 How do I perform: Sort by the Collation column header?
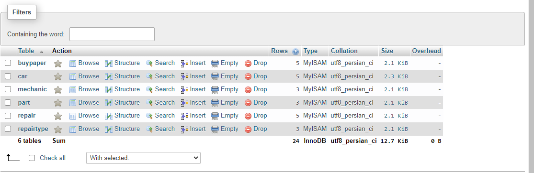pos(344,51)
